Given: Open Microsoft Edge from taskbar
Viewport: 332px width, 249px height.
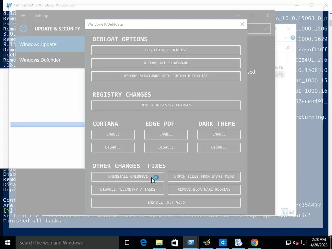Looking at the screenshot, I should pyautogui.click(x=143, y=243).
